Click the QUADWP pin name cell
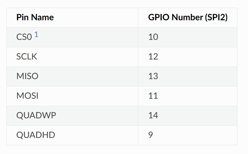The image size is (248, 154). point(36,115)
